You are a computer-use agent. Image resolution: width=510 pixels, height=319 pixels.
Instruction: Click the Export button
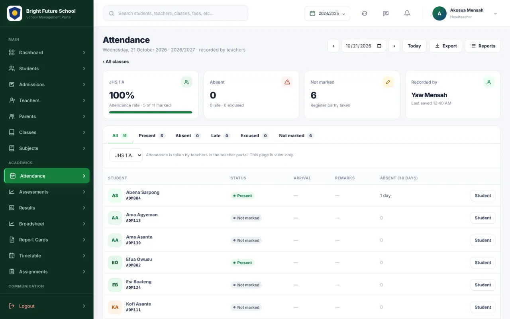(446, 46)
